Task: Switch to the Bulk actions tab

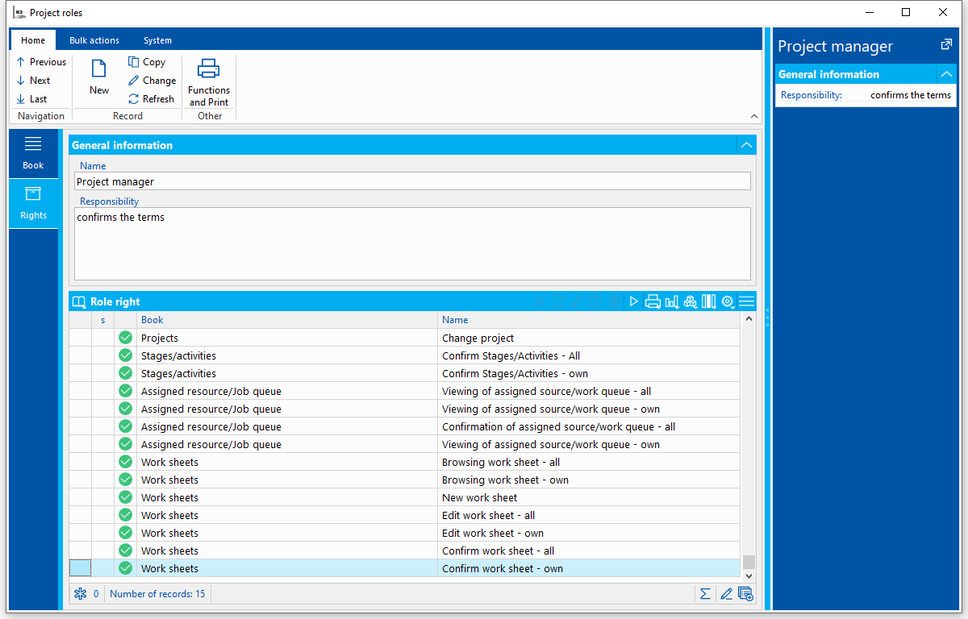Action: tap(94, 40)
